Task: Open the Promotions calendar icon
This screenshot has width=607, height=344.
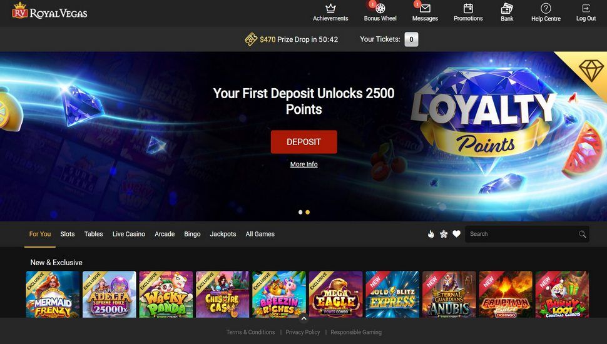Action: coord(468,8)
